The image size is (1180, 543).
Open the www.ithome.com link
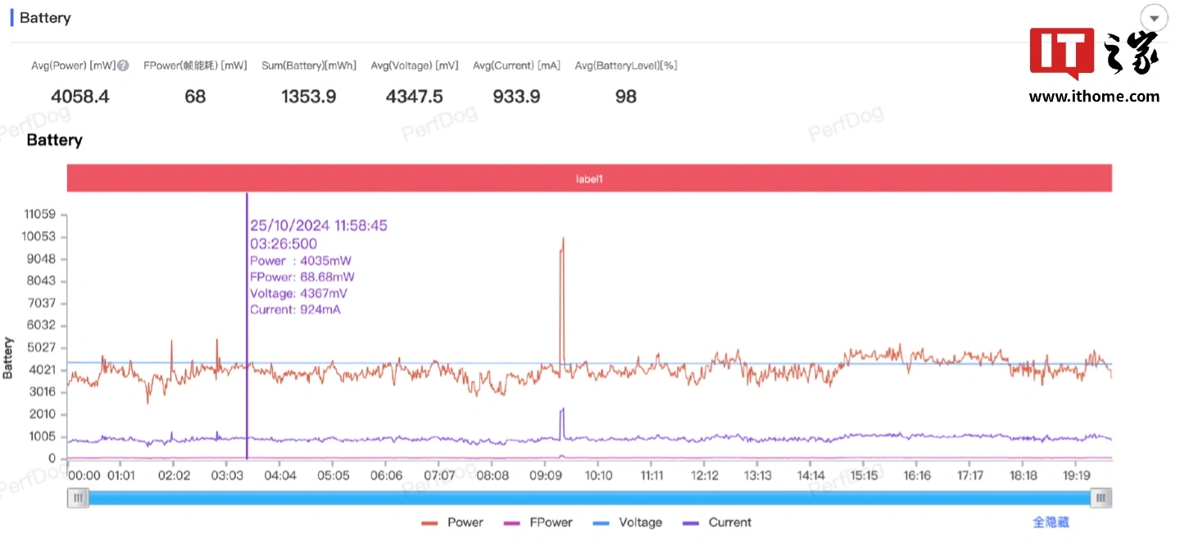(x=1094, y=97)
